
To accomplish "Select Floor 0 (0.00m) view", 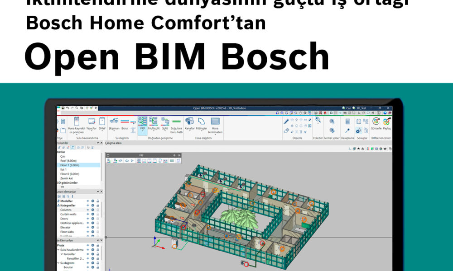I will (70, 174).
